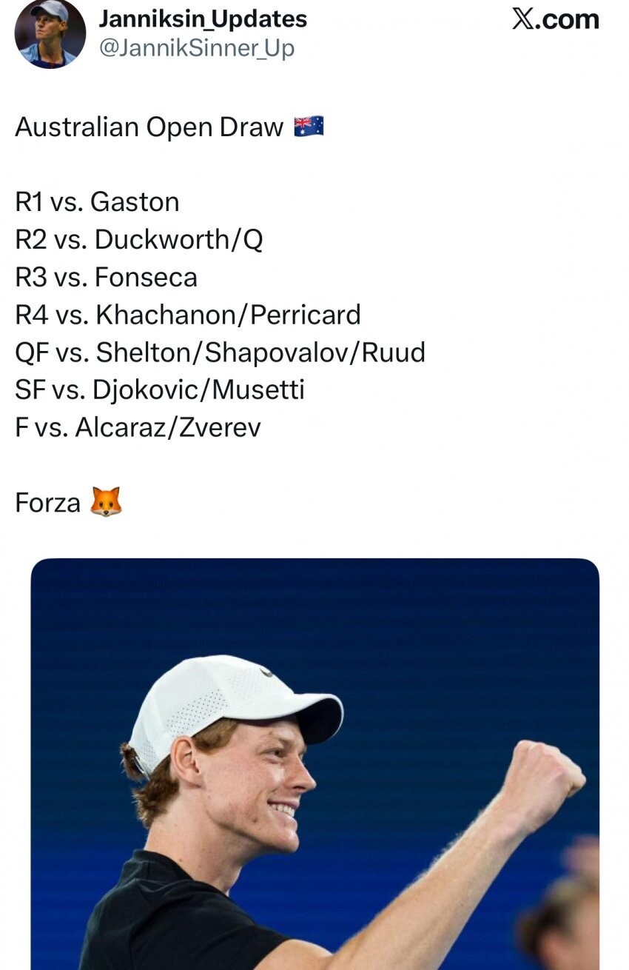
Task: Select the "R3 vs. Fonseca" line
Action: (x=106, y=277)
